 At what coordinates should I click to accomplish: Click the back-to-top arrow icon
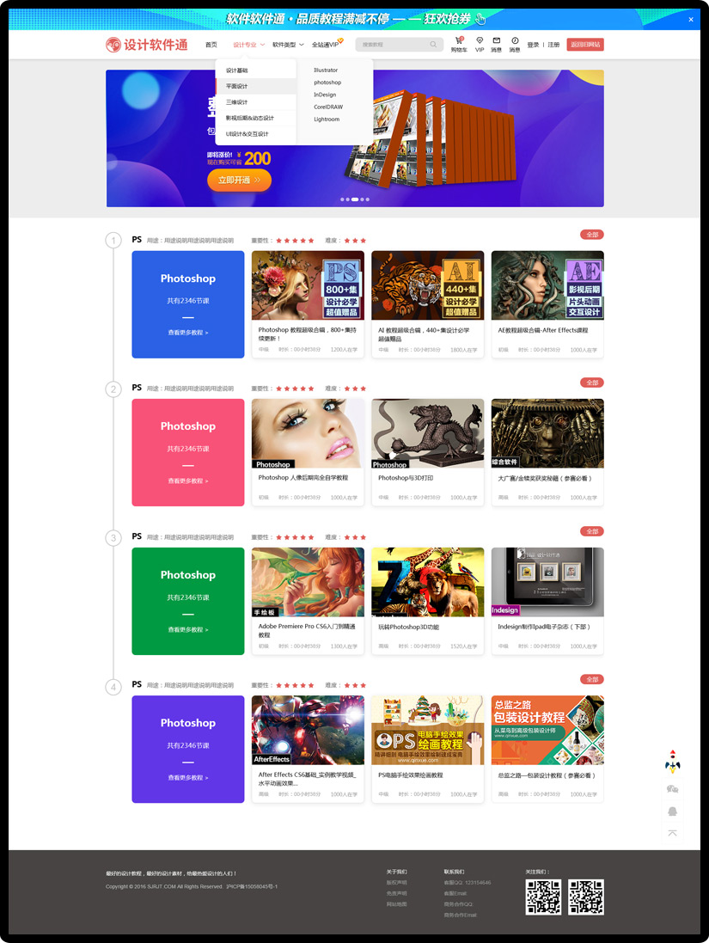tap(672, 832)
